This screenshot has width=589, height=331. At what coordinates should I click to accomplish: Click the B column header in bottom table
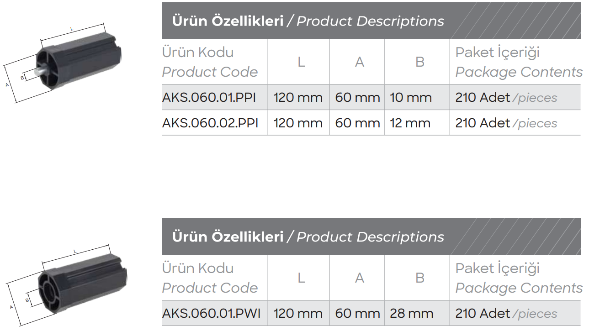pos(420,278)
